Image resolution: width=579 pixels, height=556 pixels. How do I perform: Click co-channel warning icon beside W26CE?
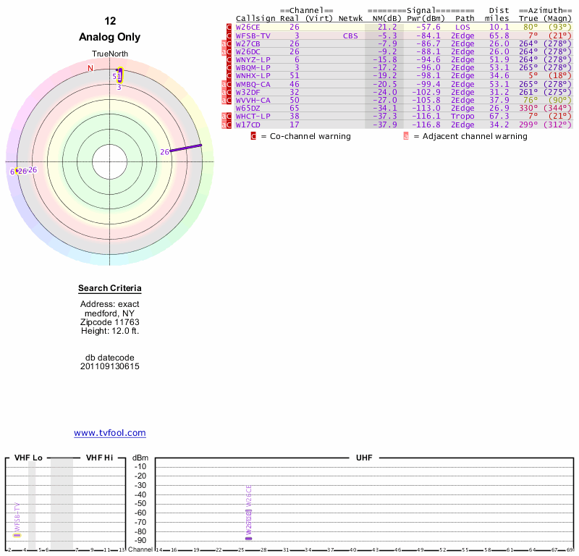[x=229, y=27]
